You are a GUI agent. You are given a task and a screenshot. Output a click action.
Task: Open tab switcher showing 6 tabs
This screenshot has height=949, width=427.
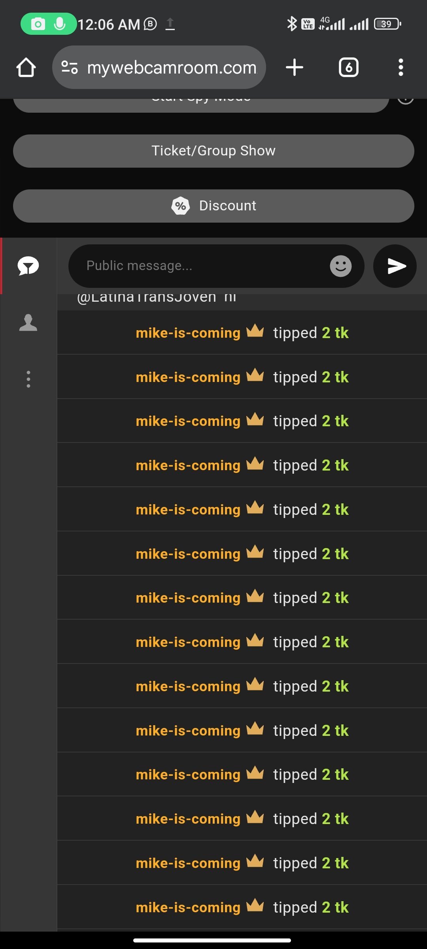point(349,67)
